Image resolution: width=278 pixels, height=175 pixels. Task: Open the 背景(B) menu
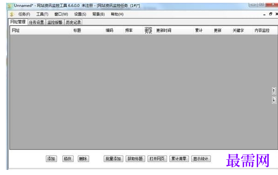pyautogui.click(x=99, y=14)
